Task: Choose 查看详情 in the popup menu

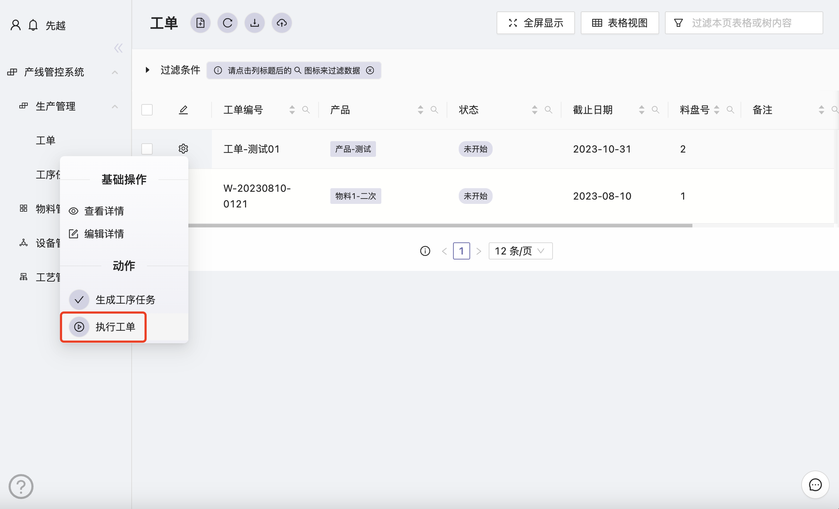Action: pyautogui.click(x=103, y=211)
